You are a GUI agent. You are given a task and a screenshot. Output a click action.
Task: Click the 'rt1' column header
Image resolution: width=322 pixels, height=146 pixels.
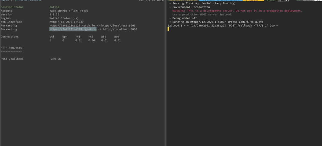pyautogui.click(x=78, y=37)
